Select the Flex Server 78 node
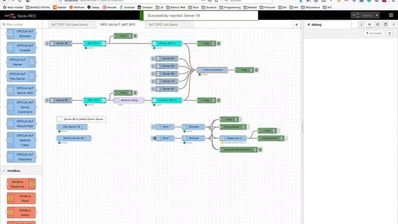 point(72,127)
